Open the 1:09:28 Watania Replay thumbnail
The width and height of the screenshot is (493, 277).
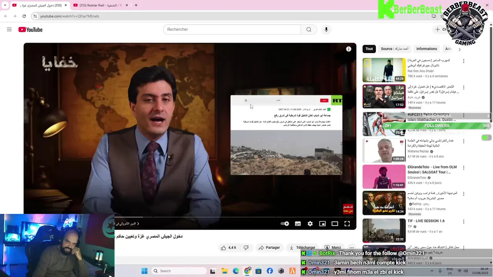click(x=384, y=150)
